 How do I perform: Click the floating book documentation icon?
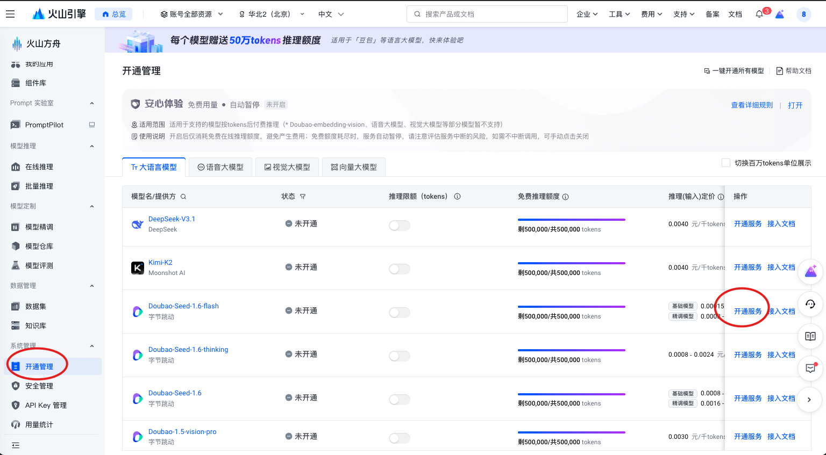(x=810, y=336)
